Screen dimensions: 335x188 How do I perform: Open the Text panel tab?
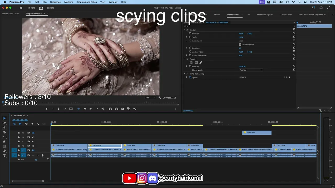(x=248, y=15)
